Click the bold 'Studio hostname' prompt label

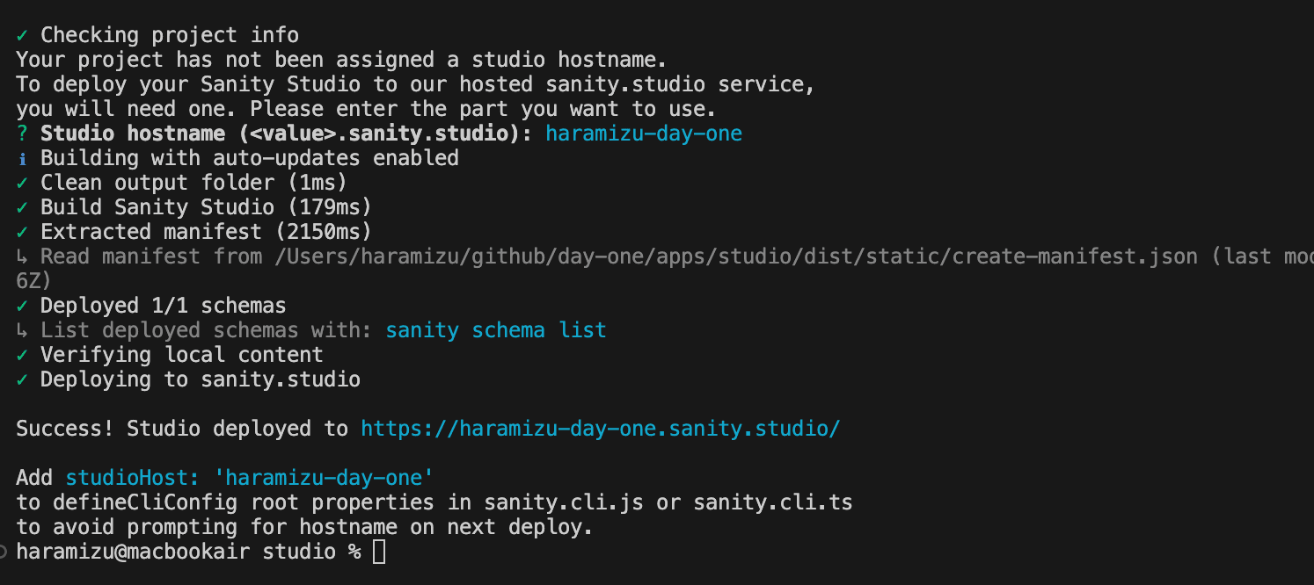(x=133, y=134)
